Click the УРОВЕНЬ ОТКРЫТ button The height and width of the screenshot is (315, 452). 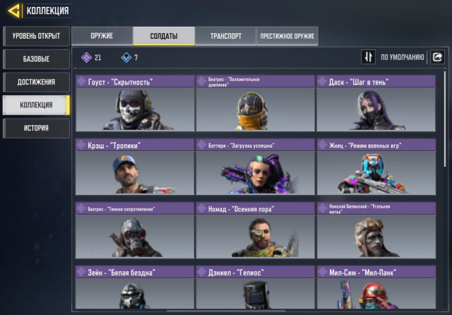pos(36,36)
